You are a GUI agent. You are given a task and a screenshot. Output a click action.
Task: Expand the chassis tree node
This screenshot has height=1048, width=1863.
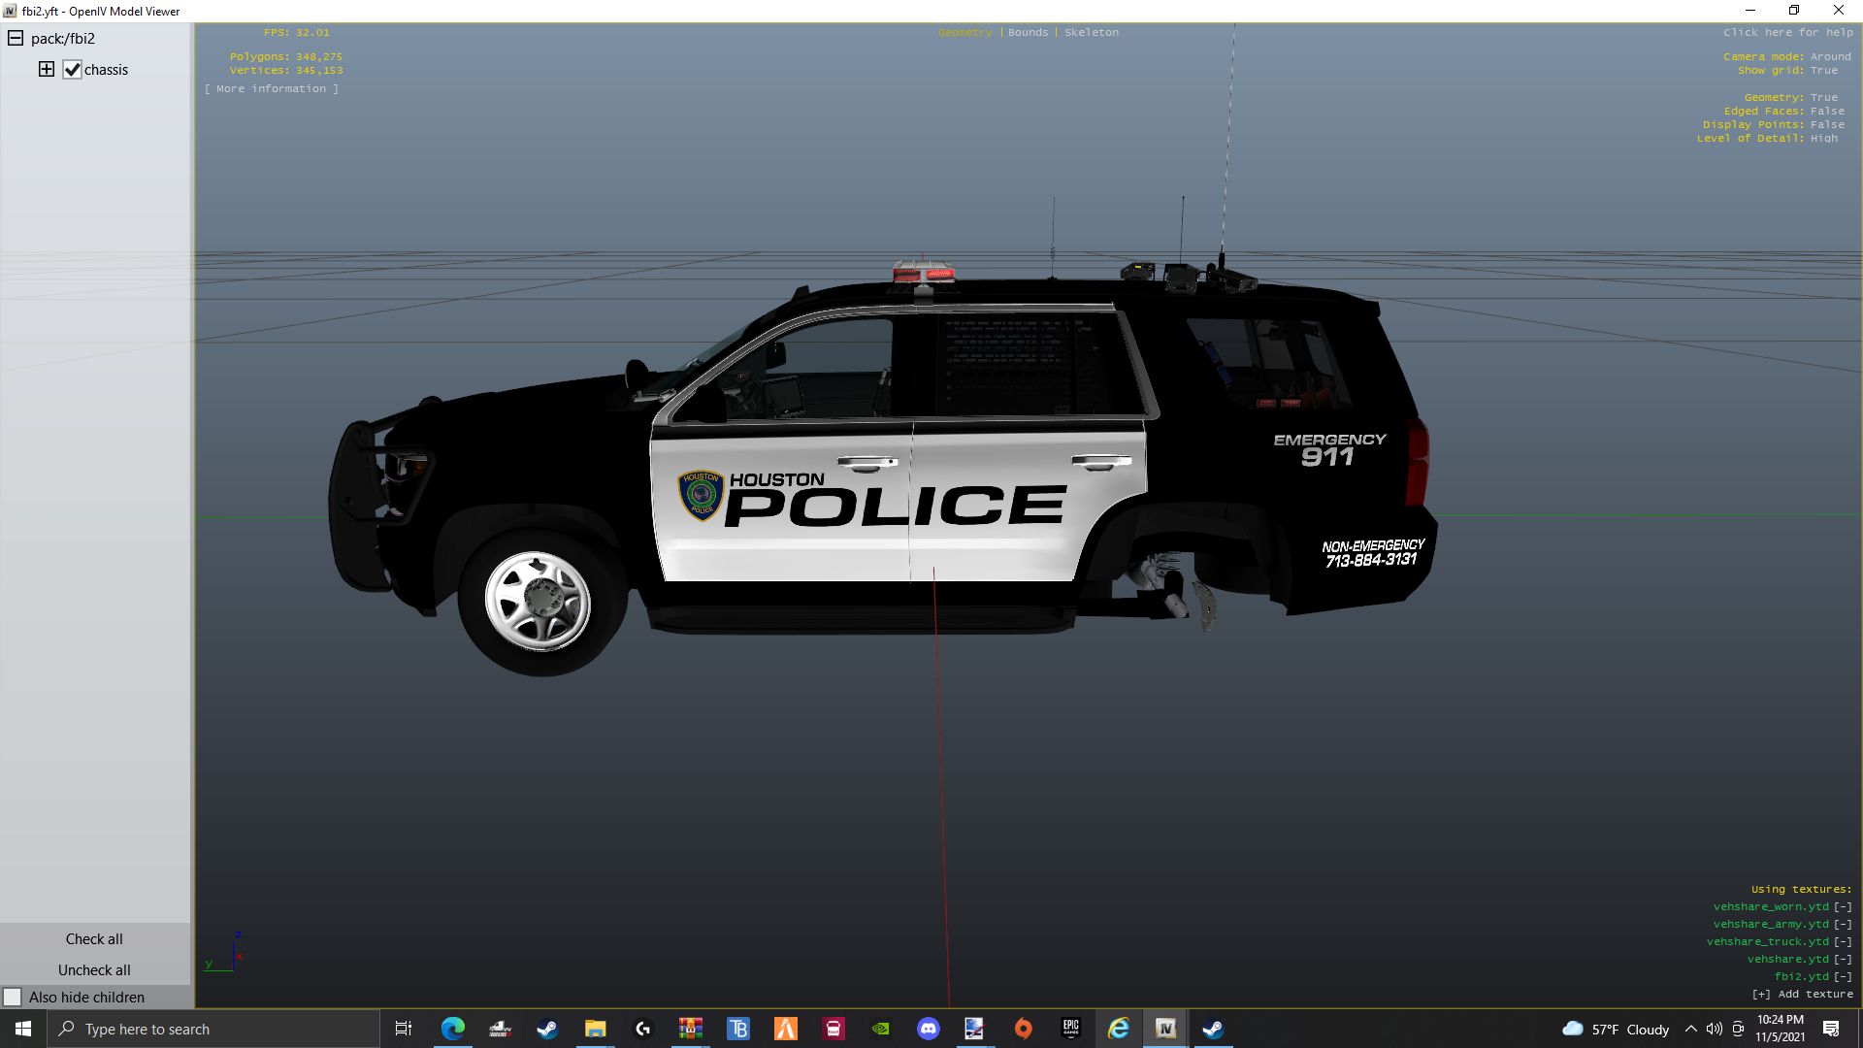coord(47,69)
